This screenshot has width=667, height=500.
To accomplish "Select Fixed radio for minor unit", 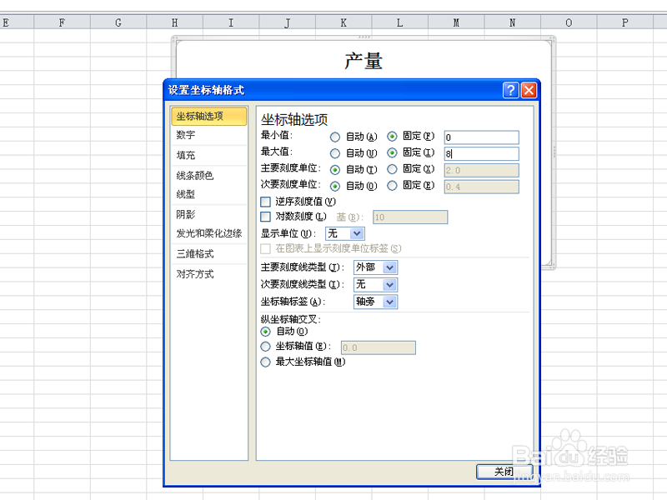I will [x=392, y=186].
